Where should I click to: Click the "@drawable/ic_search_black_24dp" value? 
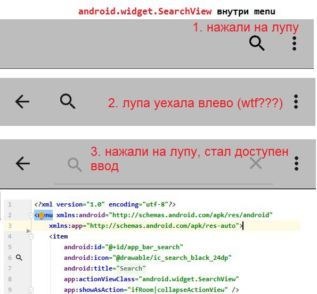coord(172,258)
